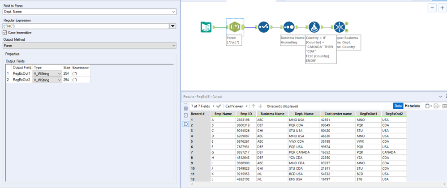447x188 pixels.
Task: Click the 'PQR CANADA' cell in results
Action: pyautogui.click(x=304, y=152)
